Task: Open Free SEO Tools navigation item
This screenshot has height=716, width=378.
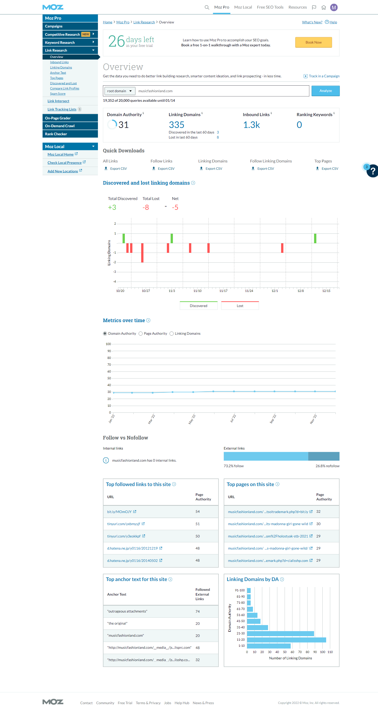Action: click(x=270, y=7)
